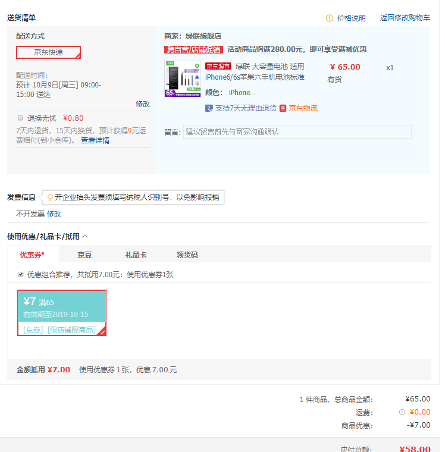Switch to the 优惠券 tab
Viewport: 445px width, 452px height.
(x=32, y=255)
